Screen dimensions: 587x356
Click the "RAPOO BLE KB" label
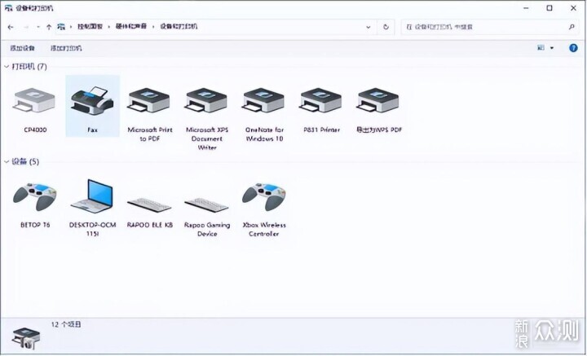click(x=150, y=225)
